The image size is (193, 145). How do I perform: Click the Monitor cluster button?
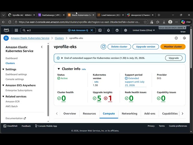173,47
